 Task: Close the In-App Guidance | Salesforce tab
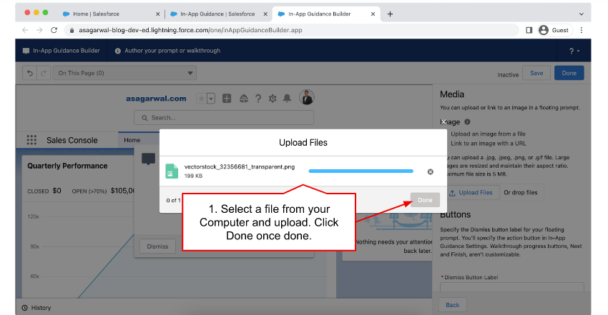pos(265,14)
